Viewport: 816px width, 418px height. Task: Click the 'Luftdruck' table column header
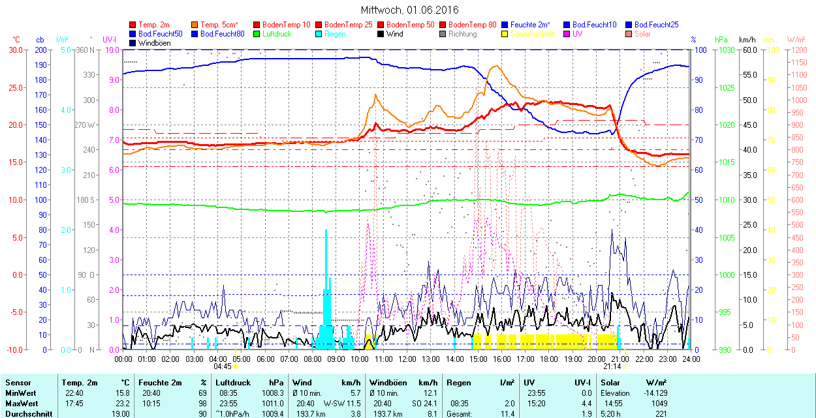click(233, 383)
